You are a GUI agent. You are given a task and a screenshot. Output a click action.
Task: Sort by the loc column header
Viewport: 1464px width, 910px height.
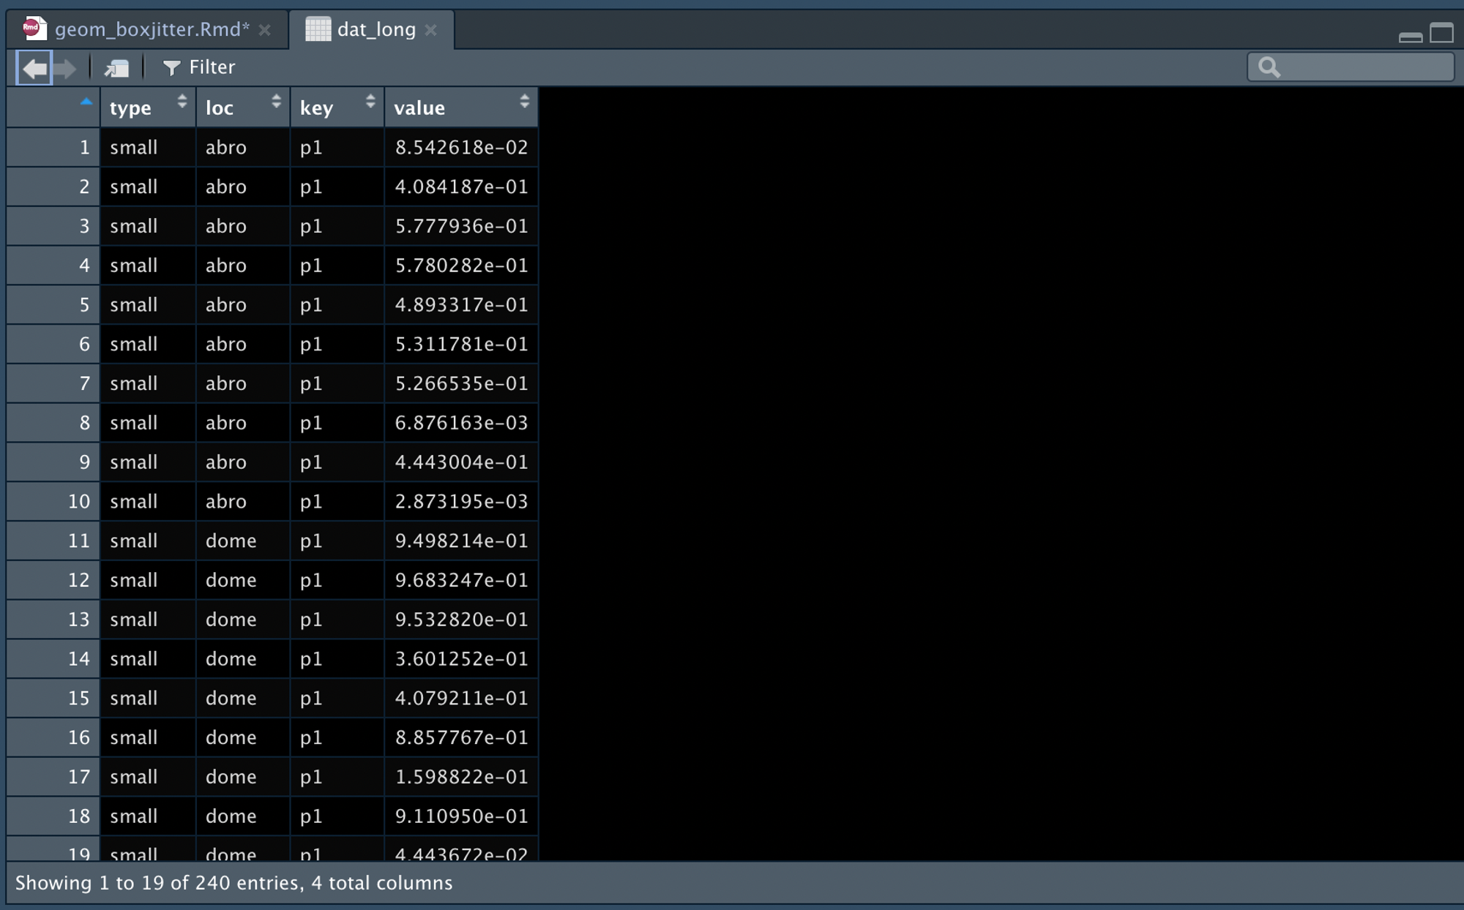point(243,108)
